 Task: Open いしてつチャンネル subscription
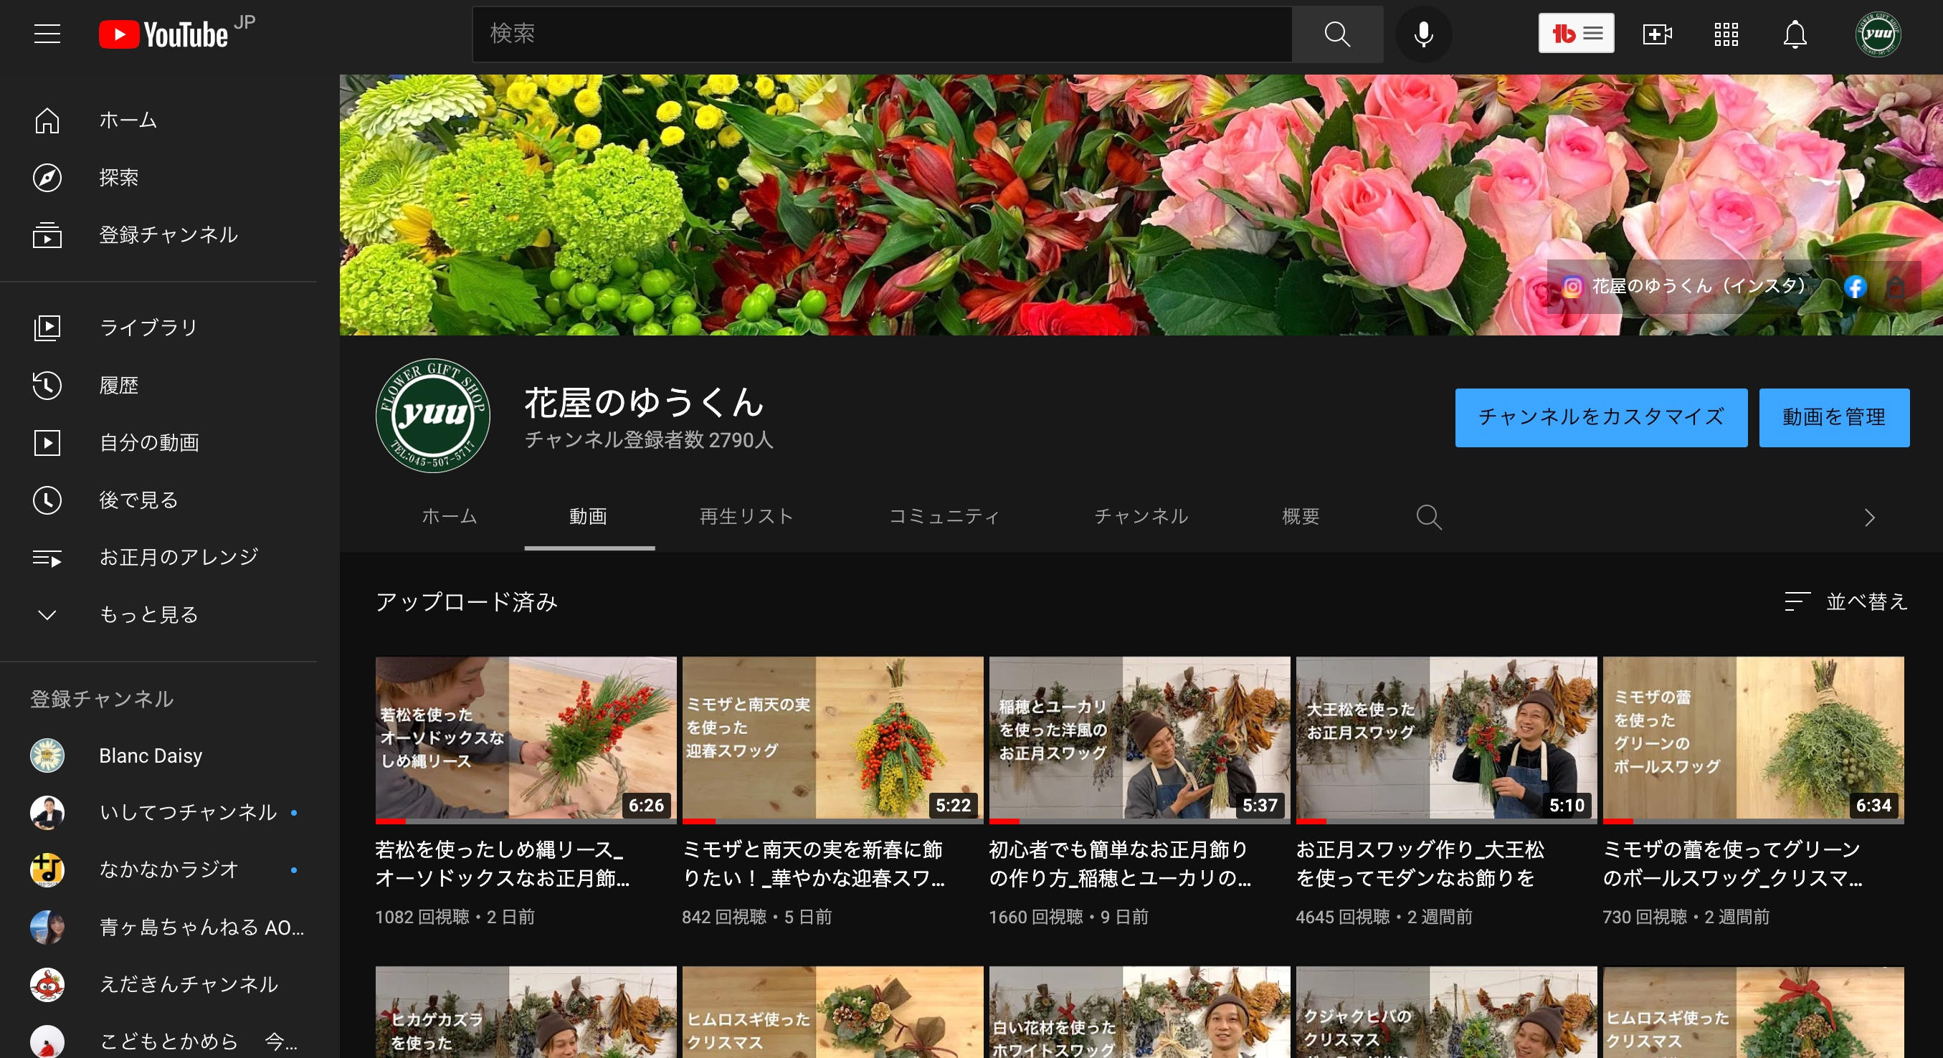[x=158, y=813]
